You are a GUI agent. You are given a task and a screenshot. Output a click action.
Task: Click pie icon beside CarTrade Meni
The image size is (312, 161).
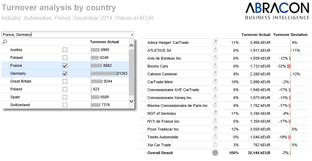tap(215, 82)
